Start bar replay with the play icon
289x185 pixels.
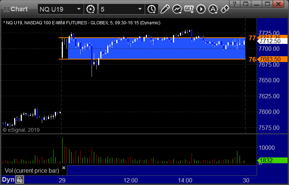(x=201, y=9)
